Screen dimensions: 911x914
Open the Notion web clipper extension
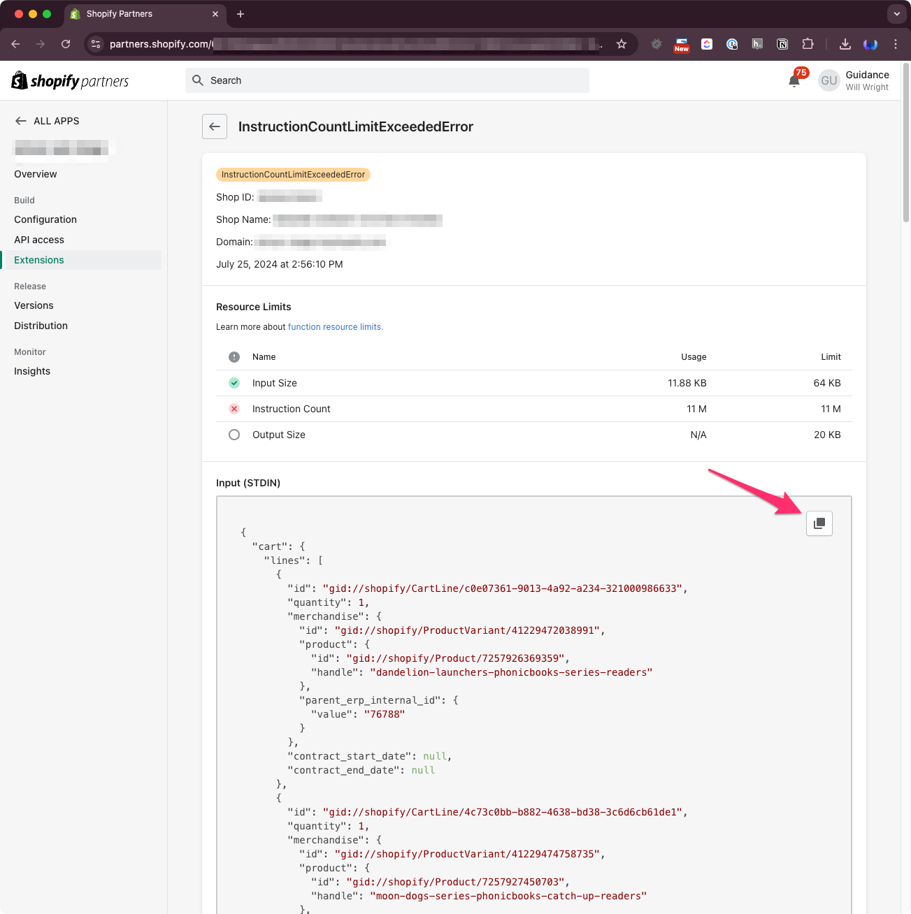click(782, 44)
